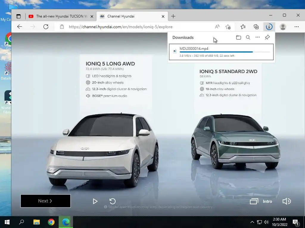Activate Read aloud icon in address bar
The height and width of the screenshot is (228, 305).
coord(217,27)
